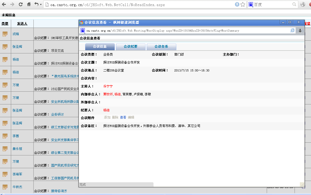Open the 业务研讨 meeting summary link
311x195 pixels.
[57, 115]
